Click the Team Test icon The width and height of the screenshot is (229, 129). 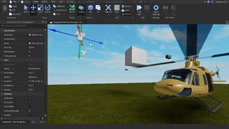point(165,8)
